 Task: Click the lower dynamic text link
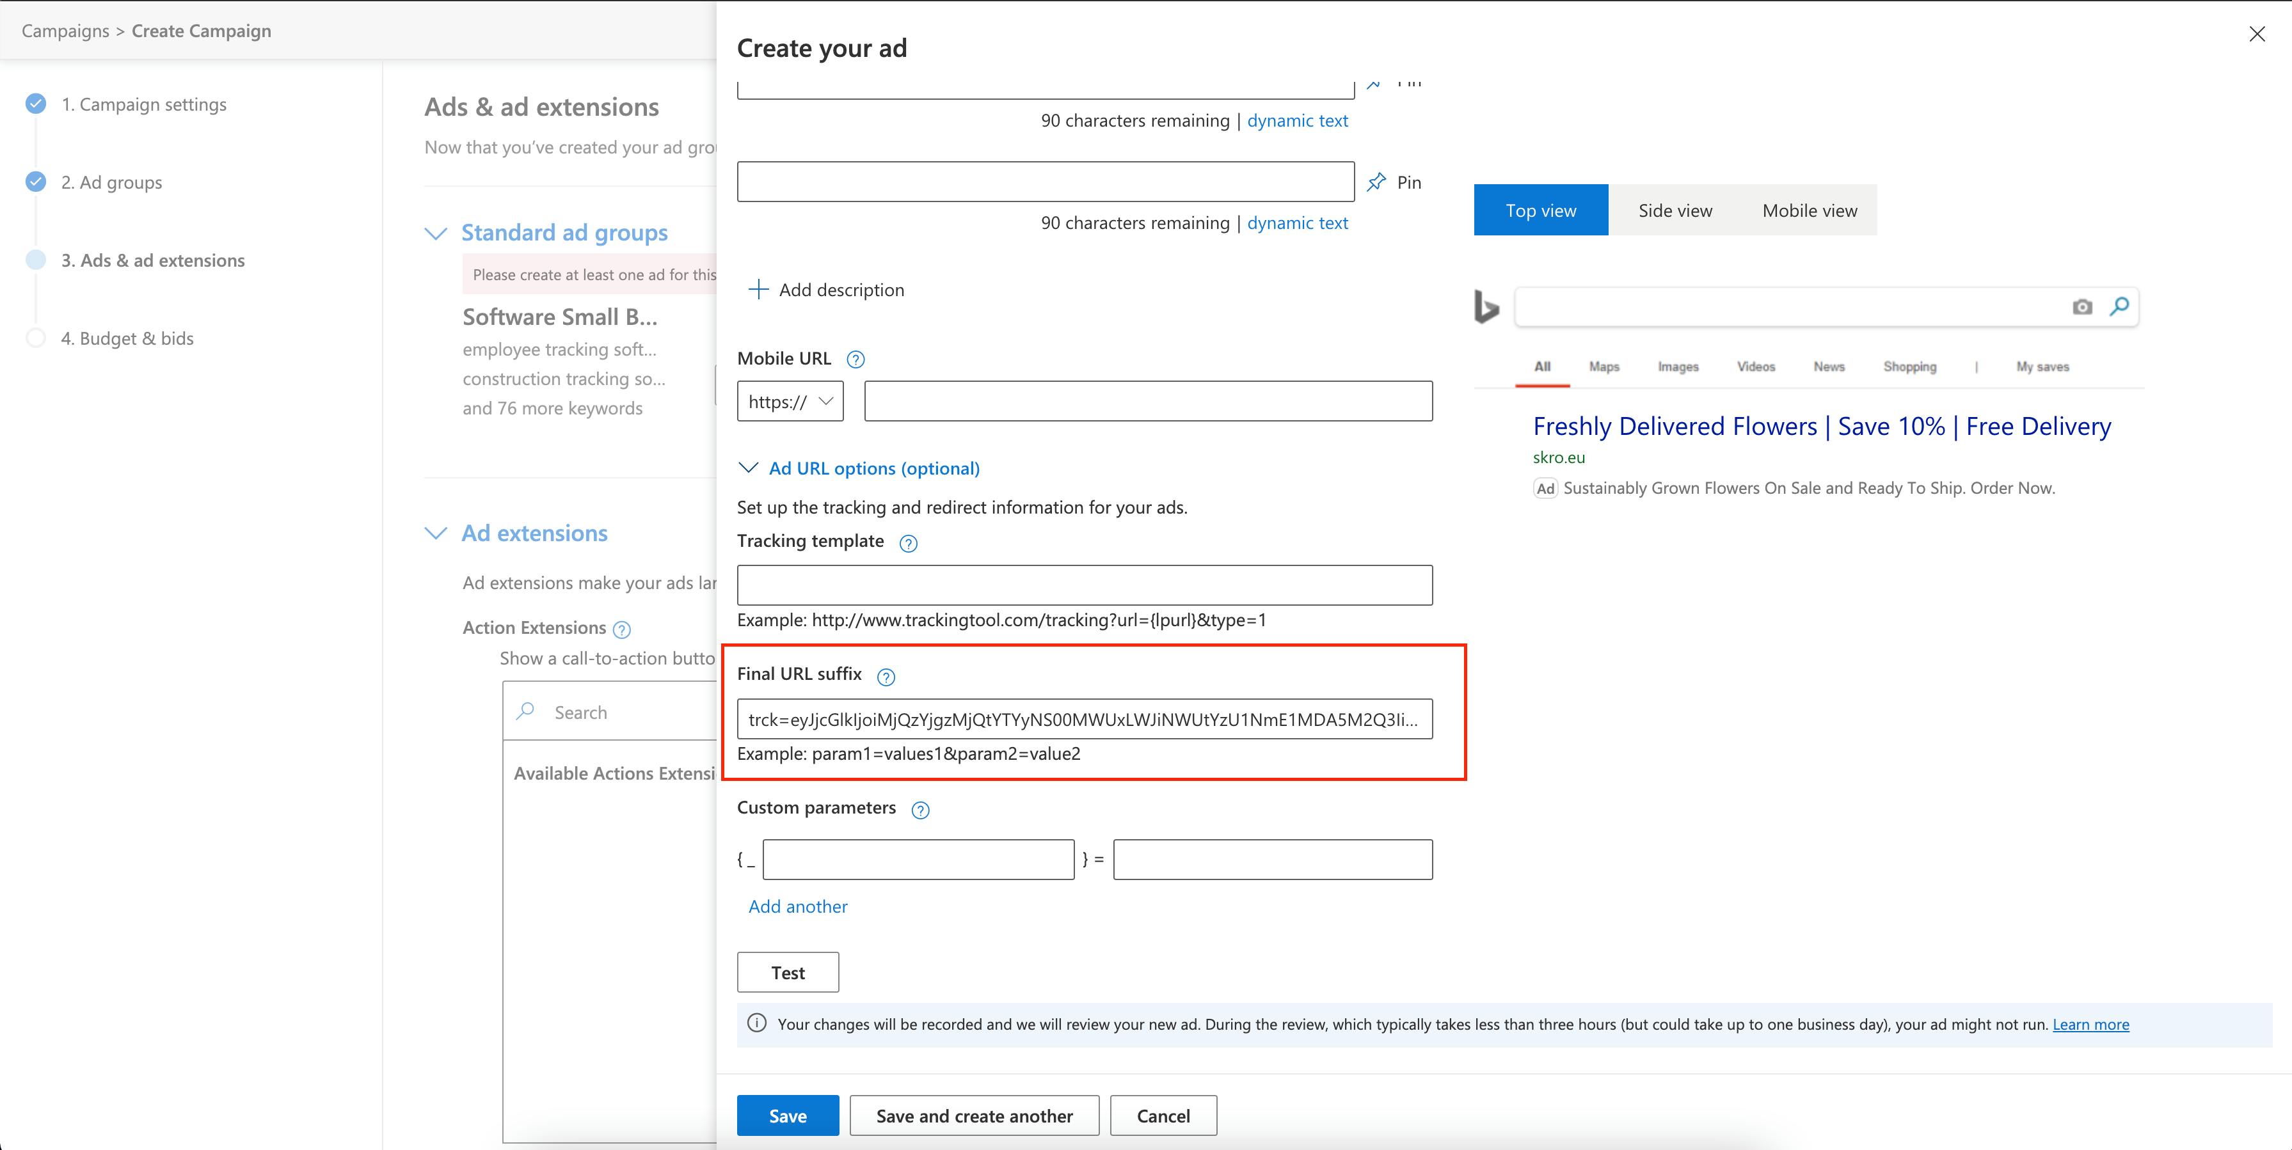1297,223
